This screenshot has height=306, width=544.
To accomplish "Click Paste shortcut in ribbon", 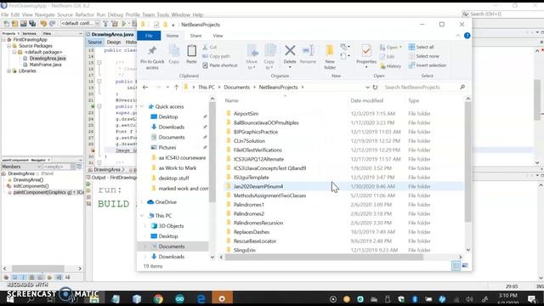I will [220, 65].
